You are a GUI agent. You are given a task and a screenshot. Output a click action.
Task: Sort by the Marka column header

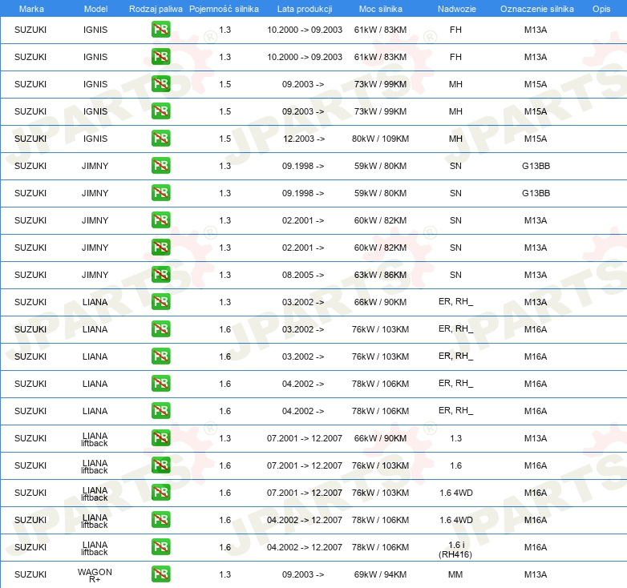click(x=31, y=9)
